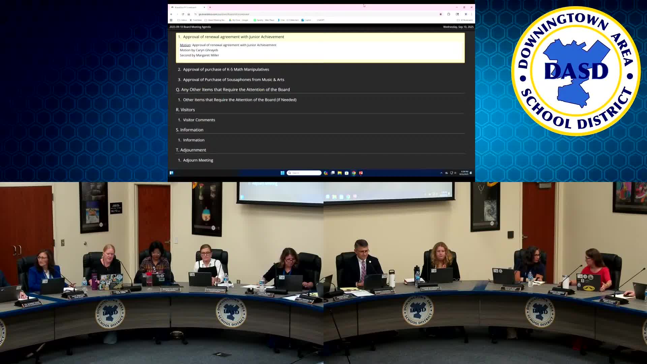This screenshot has height=364, width=647.
Task: Click the browser back arrow
Action: [x=172, y=14]
